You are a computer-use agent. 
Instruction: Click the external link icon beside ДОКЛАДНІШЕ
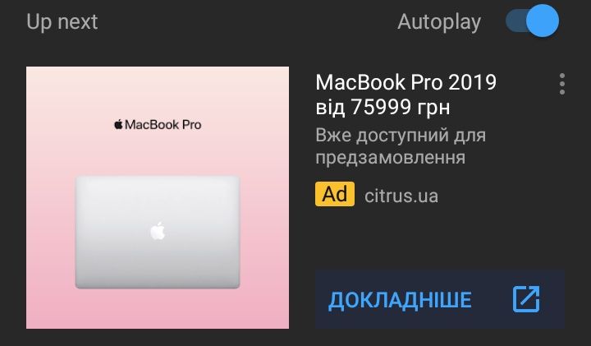click(x=526, y=299)
